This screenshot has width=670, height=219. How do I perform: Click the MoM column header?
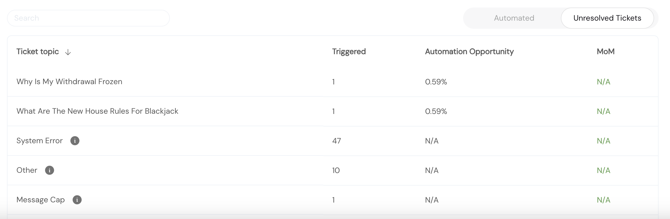coord(605,52)
